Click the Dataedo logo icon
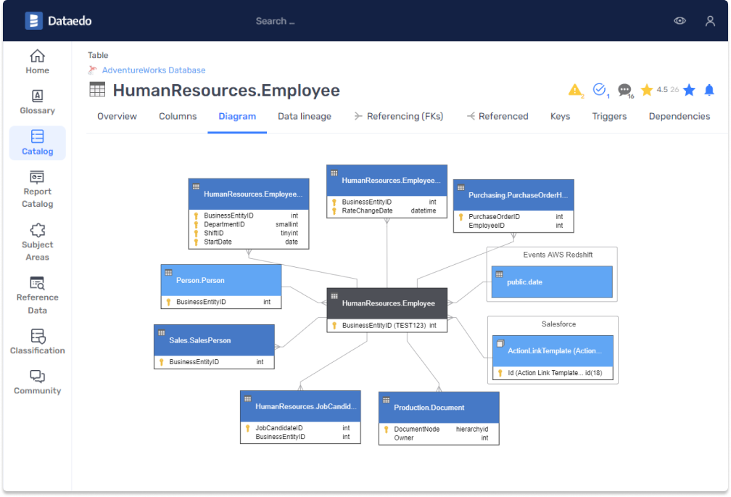The width and height of the screenshot is (731, 497). click(x=33, y=21)
